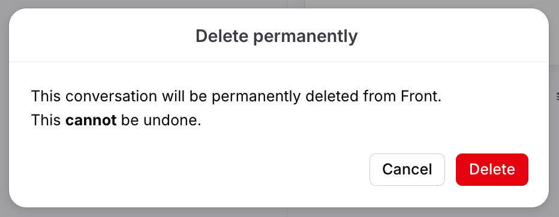Confirm deletion with the red Delete button
Viewport: 559px width, 217px height.
point(492,170)
